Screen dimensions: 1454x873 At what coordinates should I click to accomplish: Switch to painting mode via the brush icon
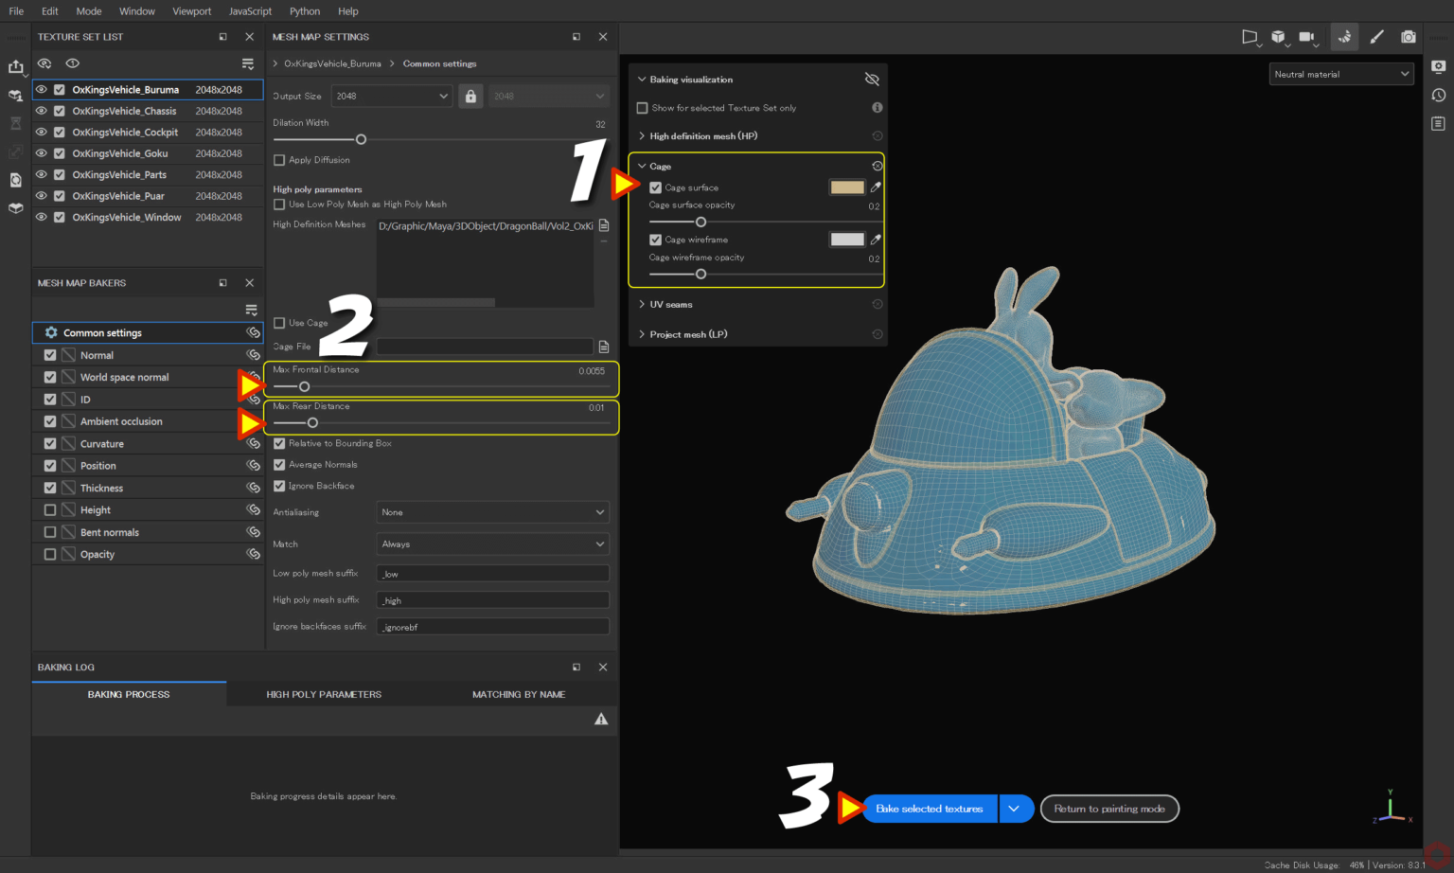[1377, 36]
